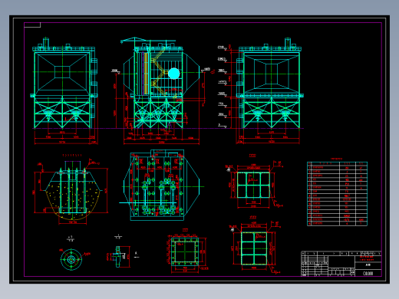Select the lower six-cell grid detail view
399x299 pixels.
pos(254,248)
